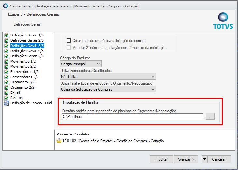Expand the Utiliza Fornecedores Qualificados dropdown
The width and height of the screenshot is (238, 170).
click(x=108, y=77)
